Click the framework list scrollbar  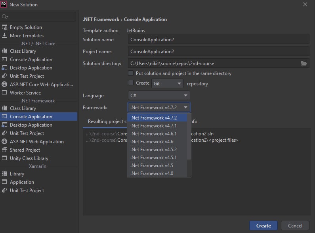189,137
